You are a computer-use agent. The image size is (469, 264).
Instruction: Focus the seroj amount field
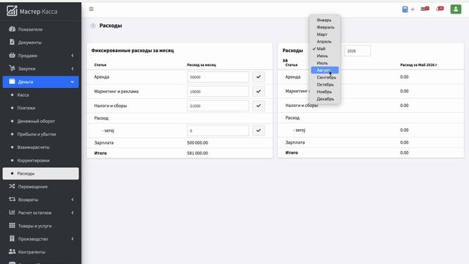218,131
